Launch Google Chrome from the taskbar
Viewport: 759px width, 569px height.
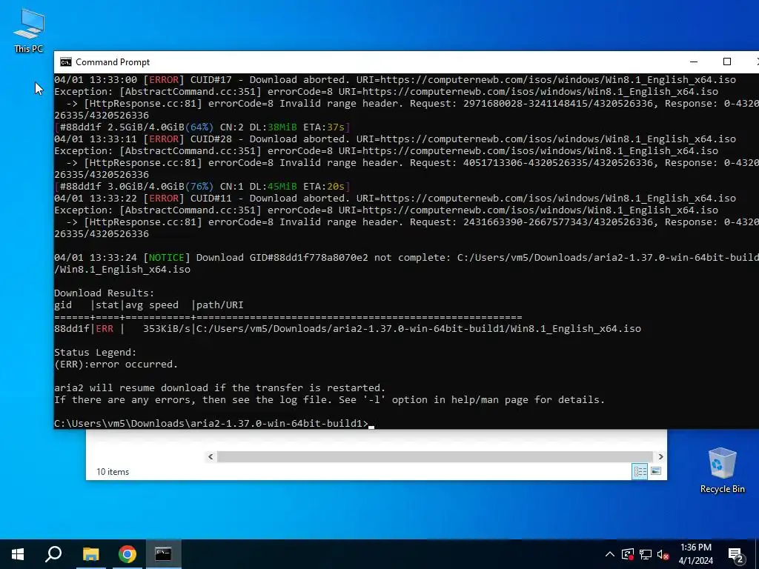click(x=127, y=554)
